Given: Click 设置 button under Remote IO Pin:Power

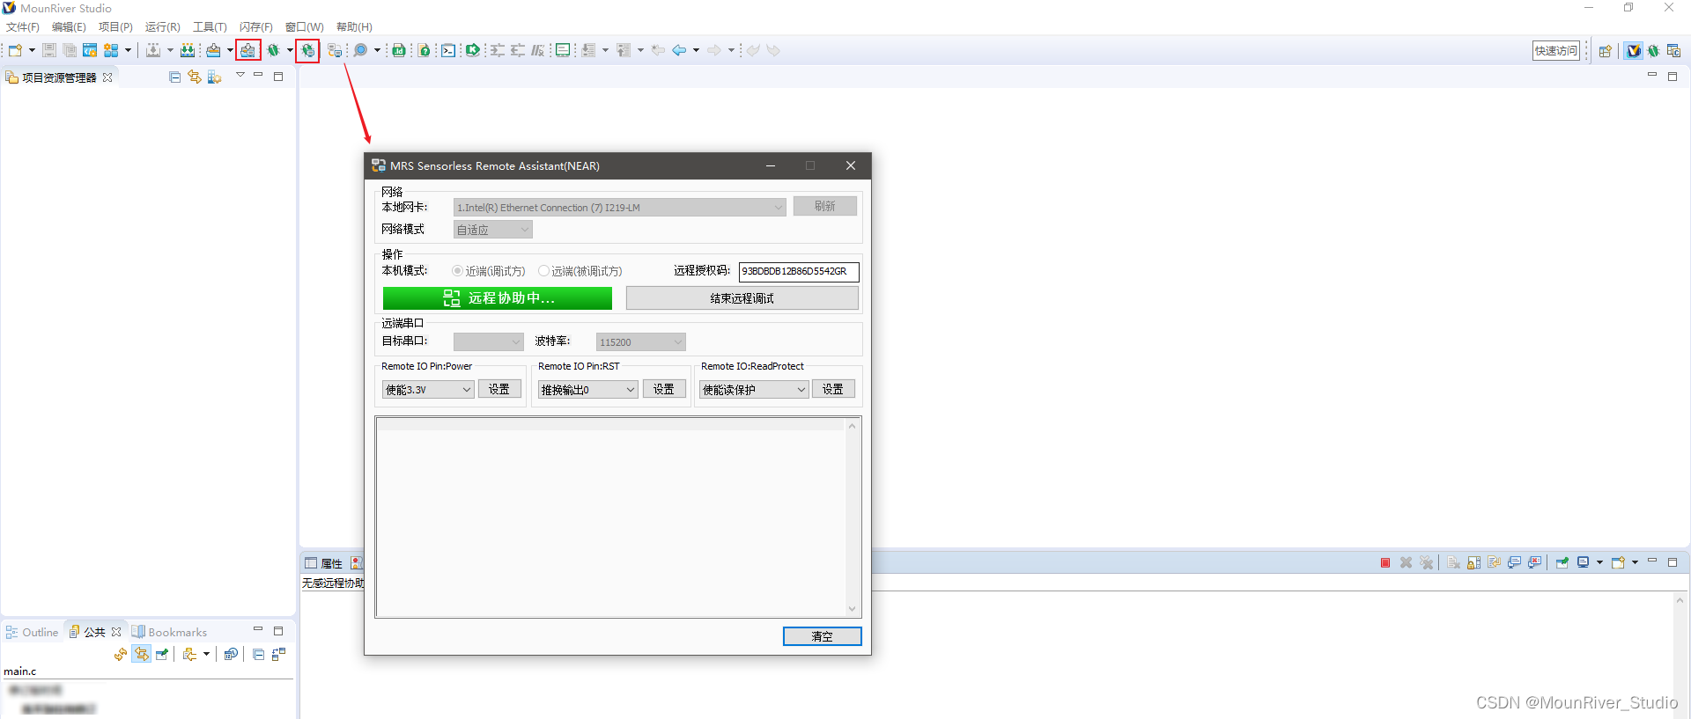Looking at the screenshot, I should pyautogui.click(x=499, y=389).
